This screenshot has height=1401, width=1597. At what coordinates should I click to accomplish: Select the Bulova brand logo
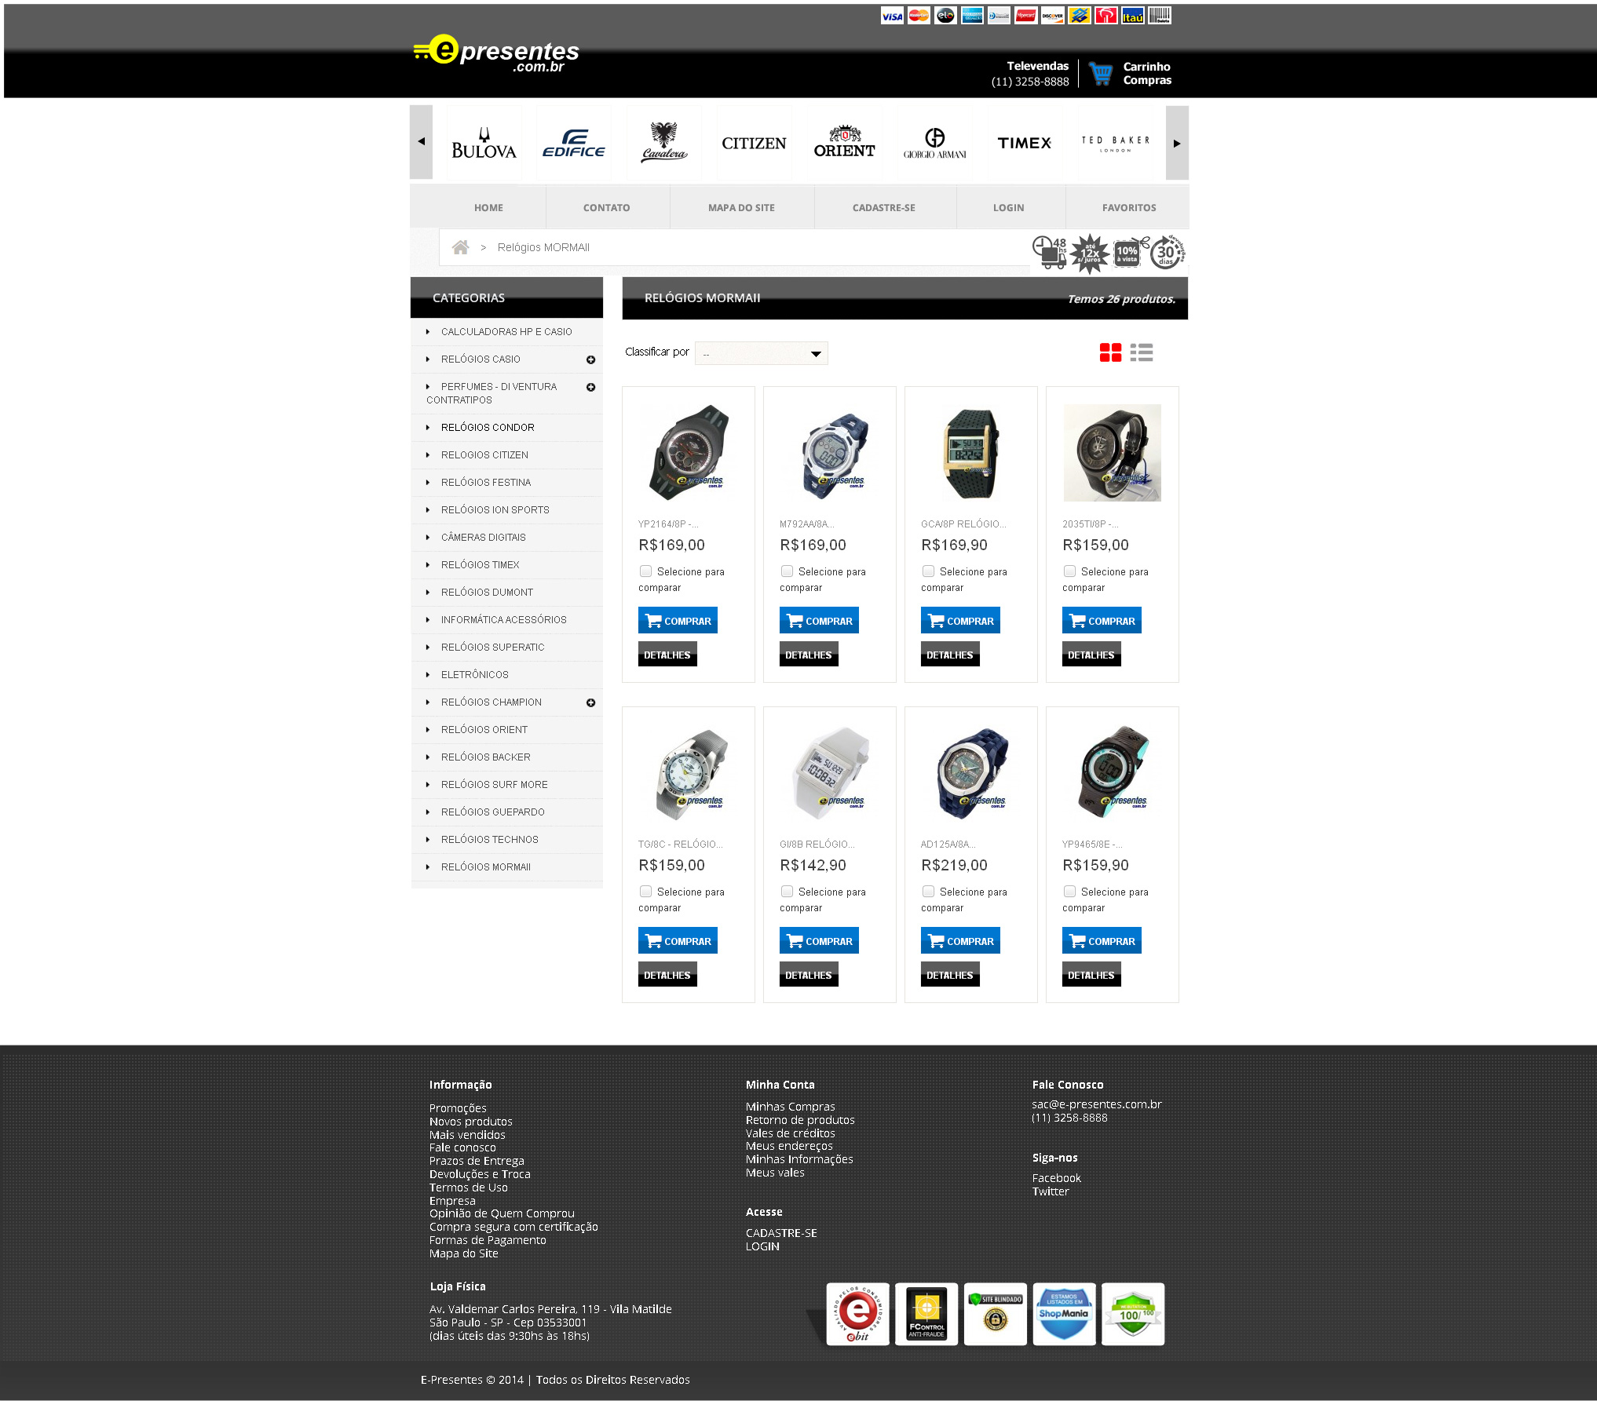484,143
